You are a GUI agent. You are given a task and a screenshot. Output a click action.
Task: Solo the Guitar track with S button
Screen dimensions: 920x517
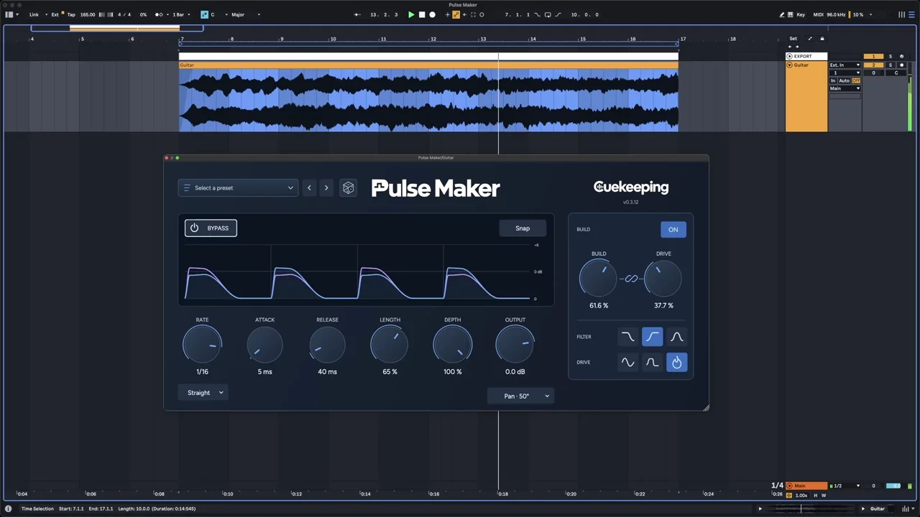point(890,65)
